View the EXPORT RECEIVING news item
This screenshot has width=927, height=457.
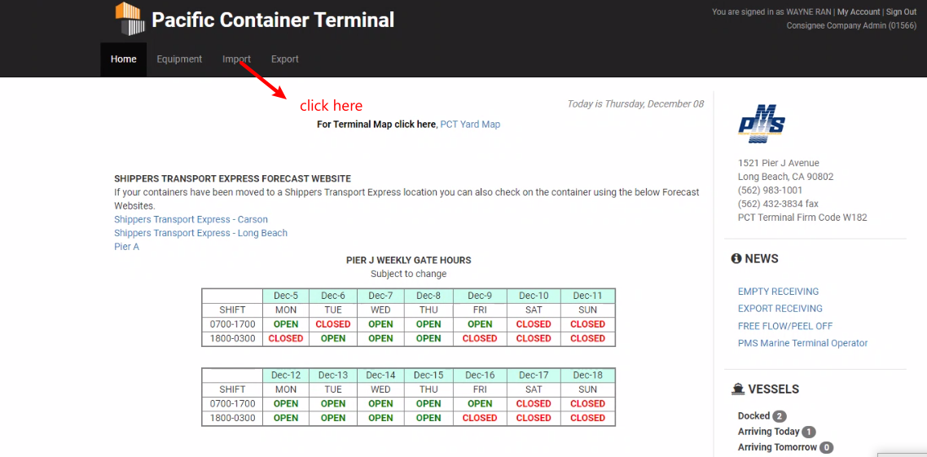[780, 309]
